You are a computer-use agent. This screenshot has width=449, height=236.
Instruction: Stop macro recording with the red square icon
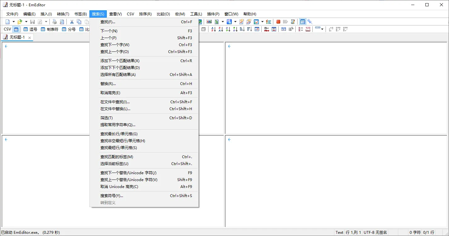pos(278,22)
